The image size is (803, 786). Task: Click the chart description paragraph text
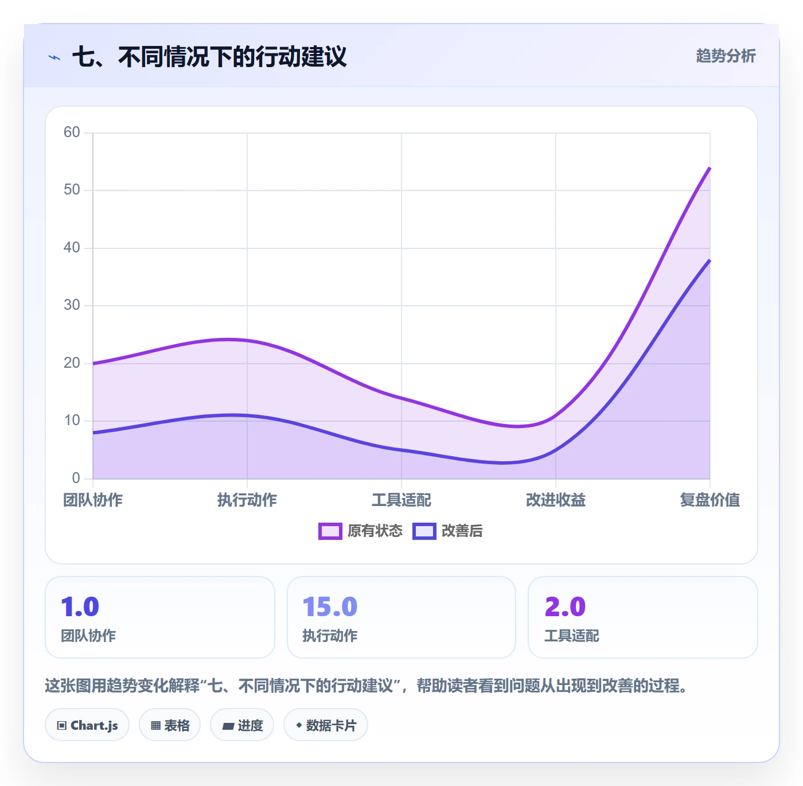(366, 686)
